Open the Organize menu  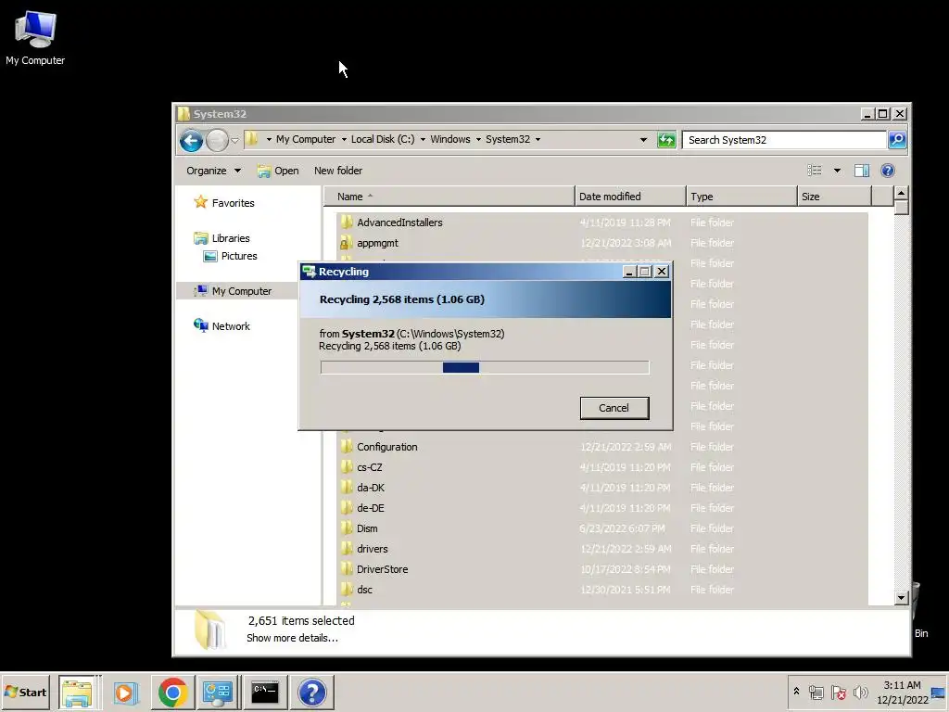pyautogui.click(x=213, y=171)
